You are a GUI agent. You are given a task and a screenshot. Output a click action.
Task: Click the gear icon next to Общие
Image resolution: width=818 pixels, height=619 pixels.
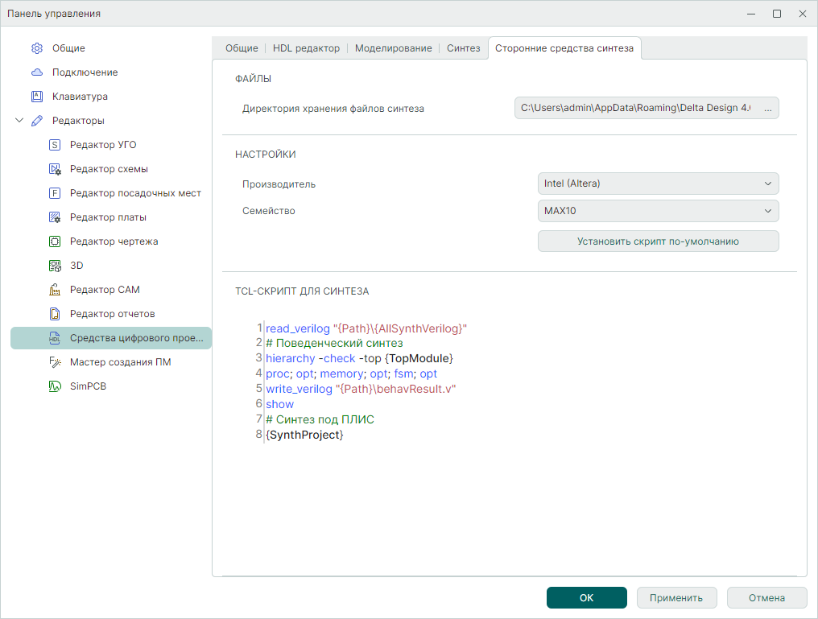pos(37,48)
